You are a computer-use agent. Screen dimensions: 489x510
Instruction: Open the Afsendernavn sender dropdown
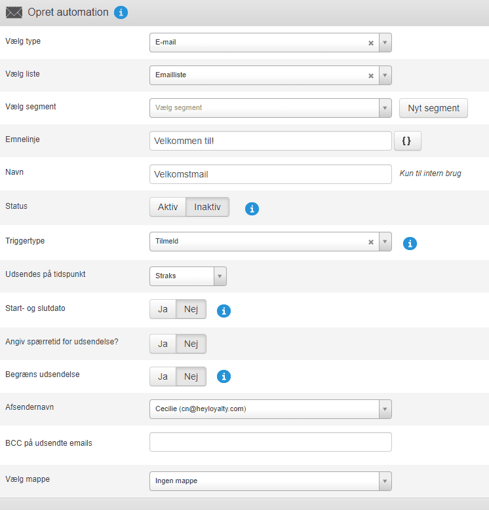click(270, 409)
